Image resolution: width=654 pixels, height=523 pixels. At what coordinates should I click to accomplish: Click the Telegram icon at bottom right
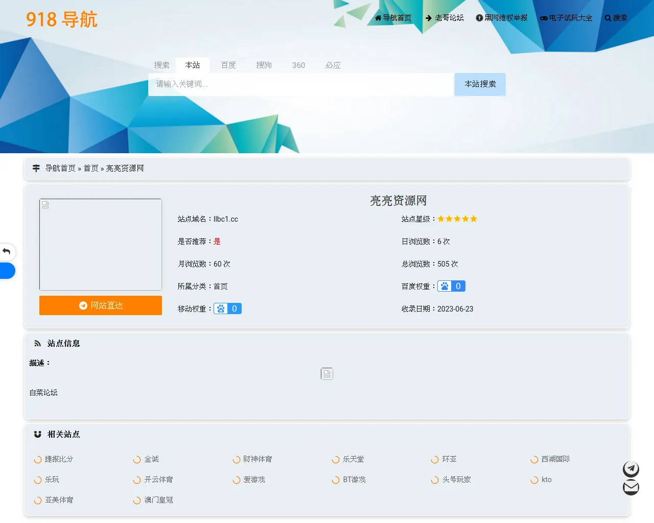[631, 469]
